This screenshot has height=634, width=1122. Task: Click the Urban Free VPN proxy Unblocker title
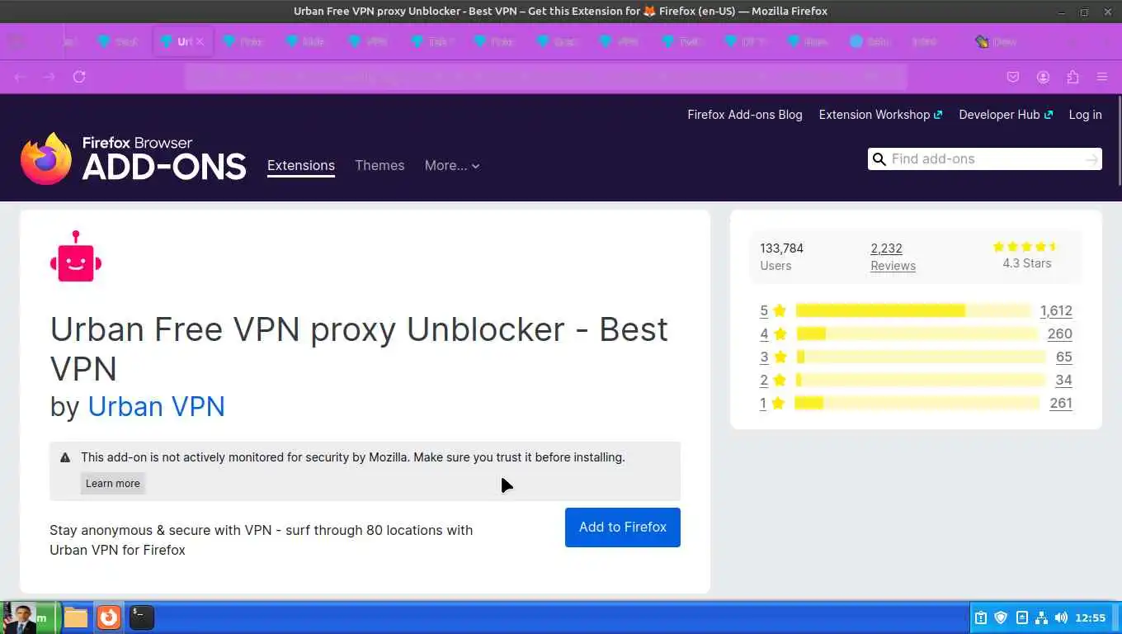pyautogui.click(x=359, y=348)
